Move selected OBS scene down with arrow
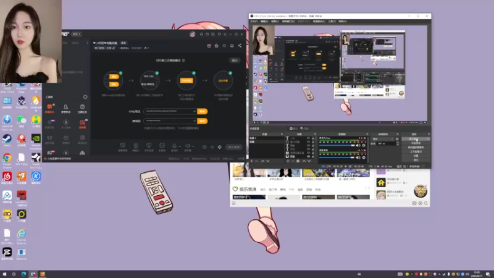Screen dimensions: 494x278 [268, 161]
